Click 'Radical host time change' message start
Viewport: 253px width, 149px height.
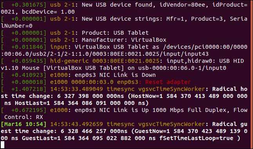(x=230, y=89)
